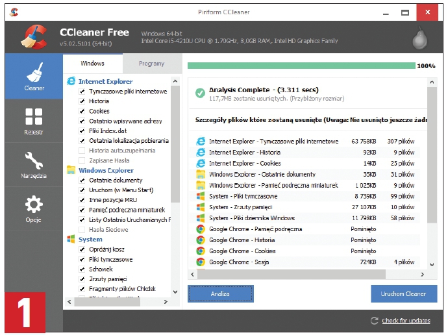The width and height of the screenshot is (448, 335).
Task: Click Chrome icon beside Google Chrome - Sesja
Action: pos(201,262)
